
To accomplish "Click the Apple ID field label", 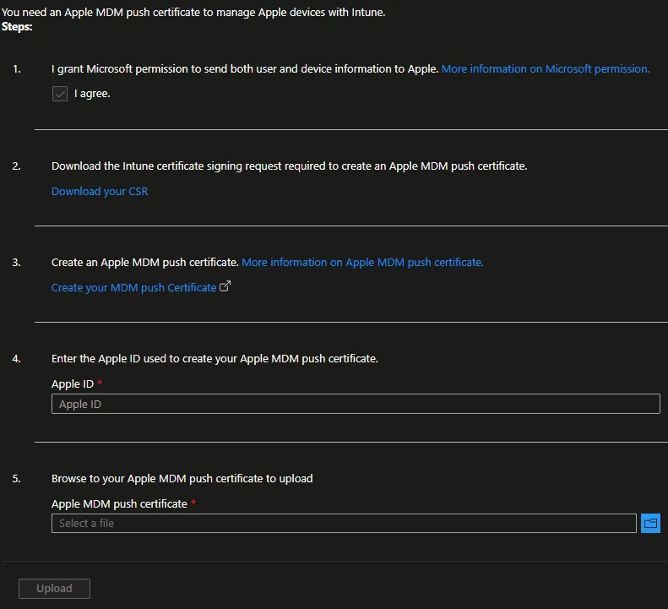I will point(72,384).
